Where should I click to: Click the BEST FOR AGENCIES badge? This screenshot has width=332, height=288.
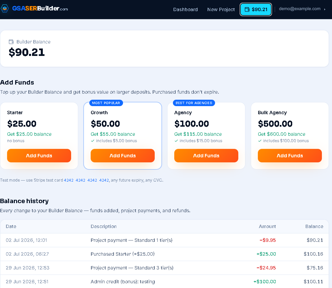coord(194,103)
